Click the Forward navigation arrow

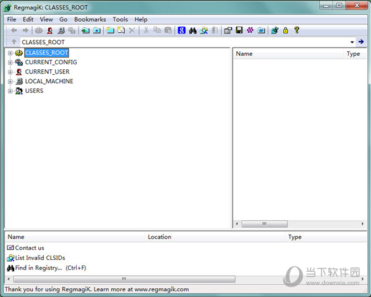coord(25,30)
